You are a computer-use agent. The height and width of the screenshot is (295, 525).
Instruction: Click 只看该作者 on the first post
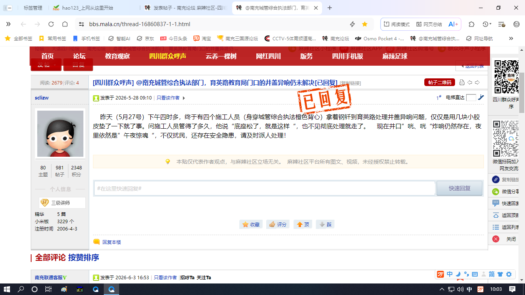pyautogui.click(x=168, y=98)
